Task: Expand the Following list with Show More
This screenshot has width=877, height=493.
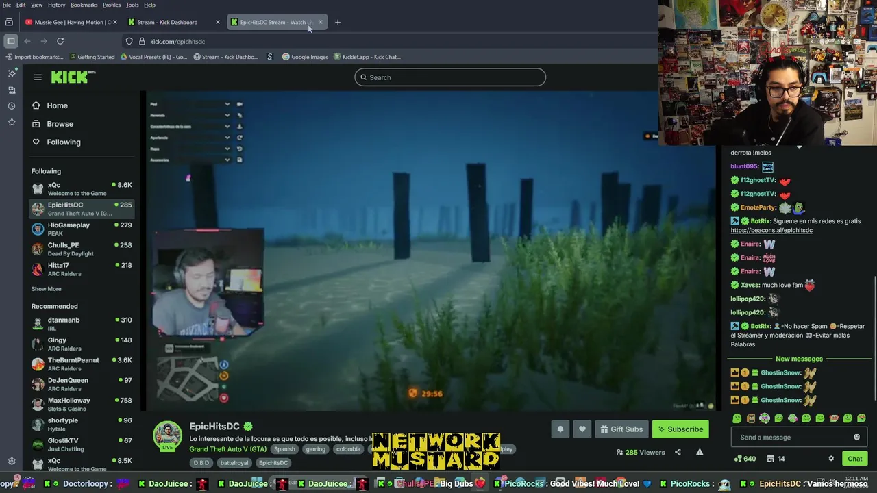Action: coord(46,289)
